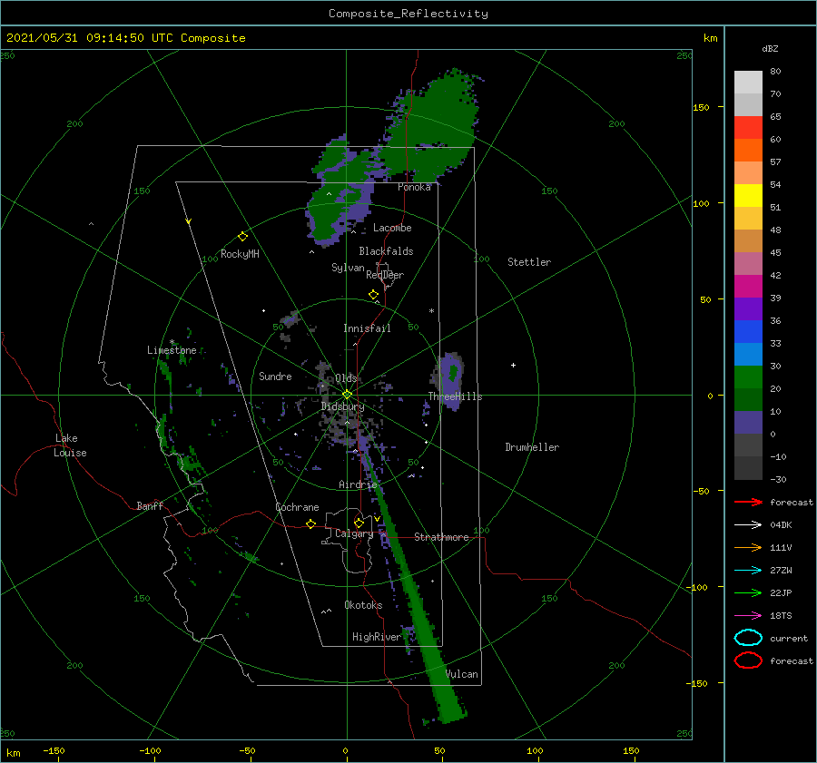Click the Innisfail town label
Viewport: 817px width, 763px height.
coord(367,328)
